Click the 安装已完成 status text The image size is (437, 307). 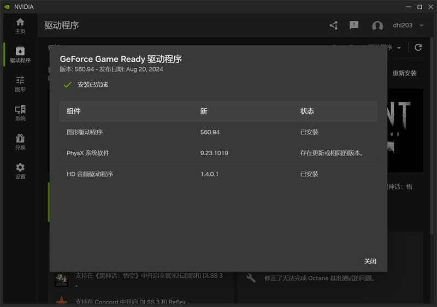(x=92, y=85)
